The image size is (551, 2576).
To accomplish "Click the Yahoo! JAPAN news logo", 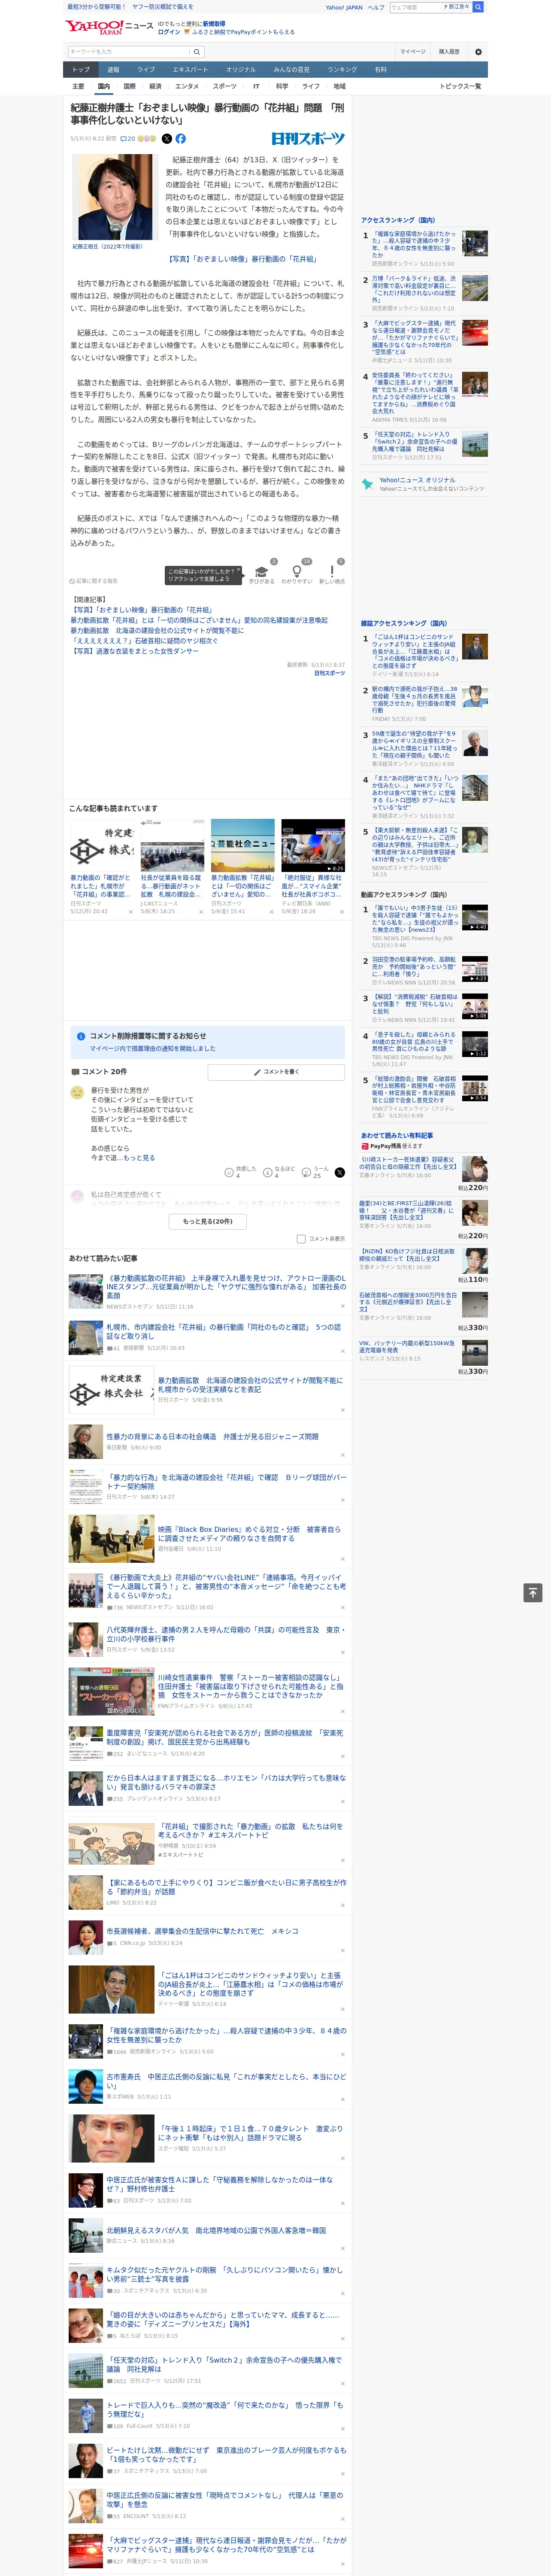I will point(109,27).
